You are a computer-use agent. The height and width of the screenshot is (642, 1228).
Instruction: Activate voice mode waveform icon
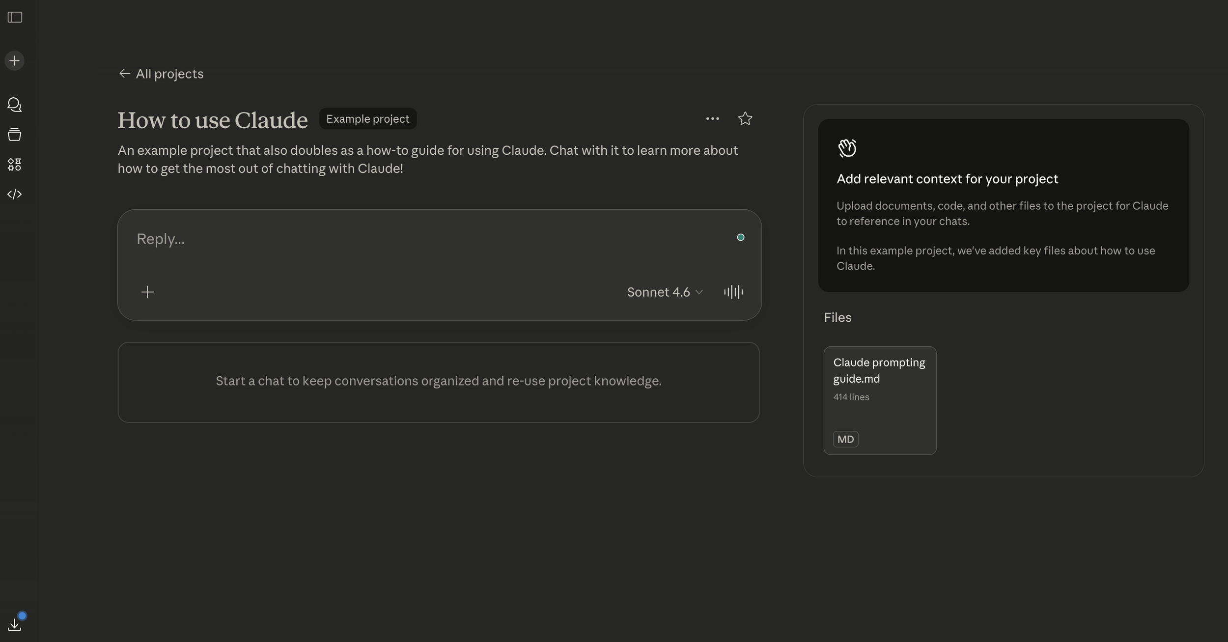click(733, 292)
